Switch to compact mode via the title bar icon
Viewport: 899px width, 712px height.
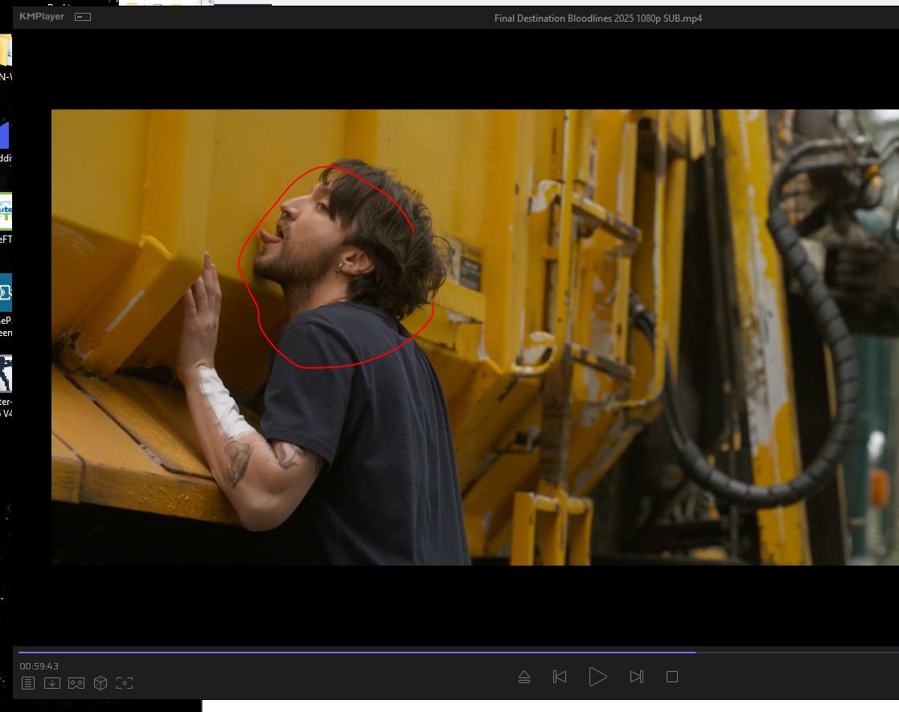[x=83, y=17]
